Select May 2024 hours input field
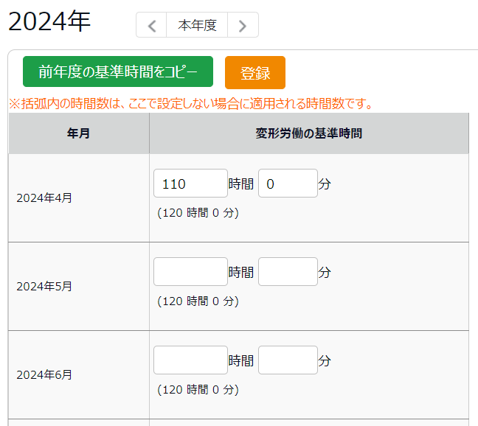 tap(190, 272)
